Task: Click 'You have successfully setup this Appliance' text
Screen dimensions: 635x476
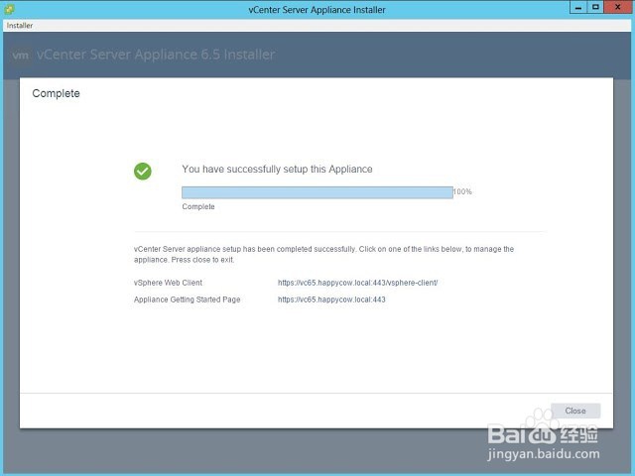Action: 277,170
